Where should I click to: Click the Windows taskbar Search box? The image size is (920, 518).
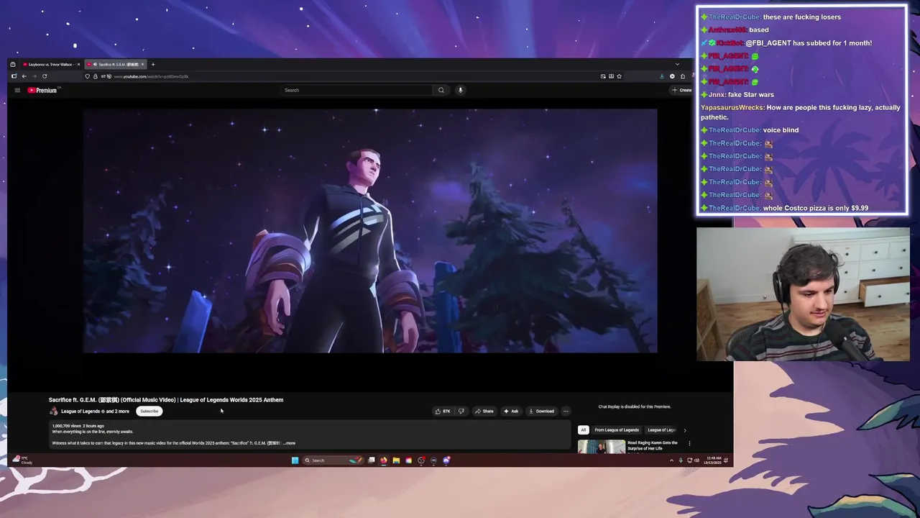333,460
